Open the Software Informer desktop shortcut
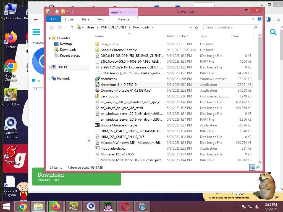Image resolution: width=283 pixels, height=212 pixels. 11,128
